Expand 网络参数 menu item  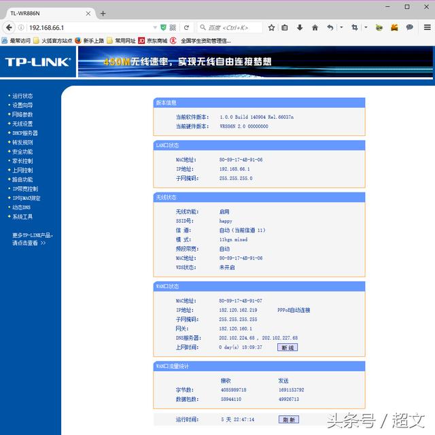click(22, 115)
